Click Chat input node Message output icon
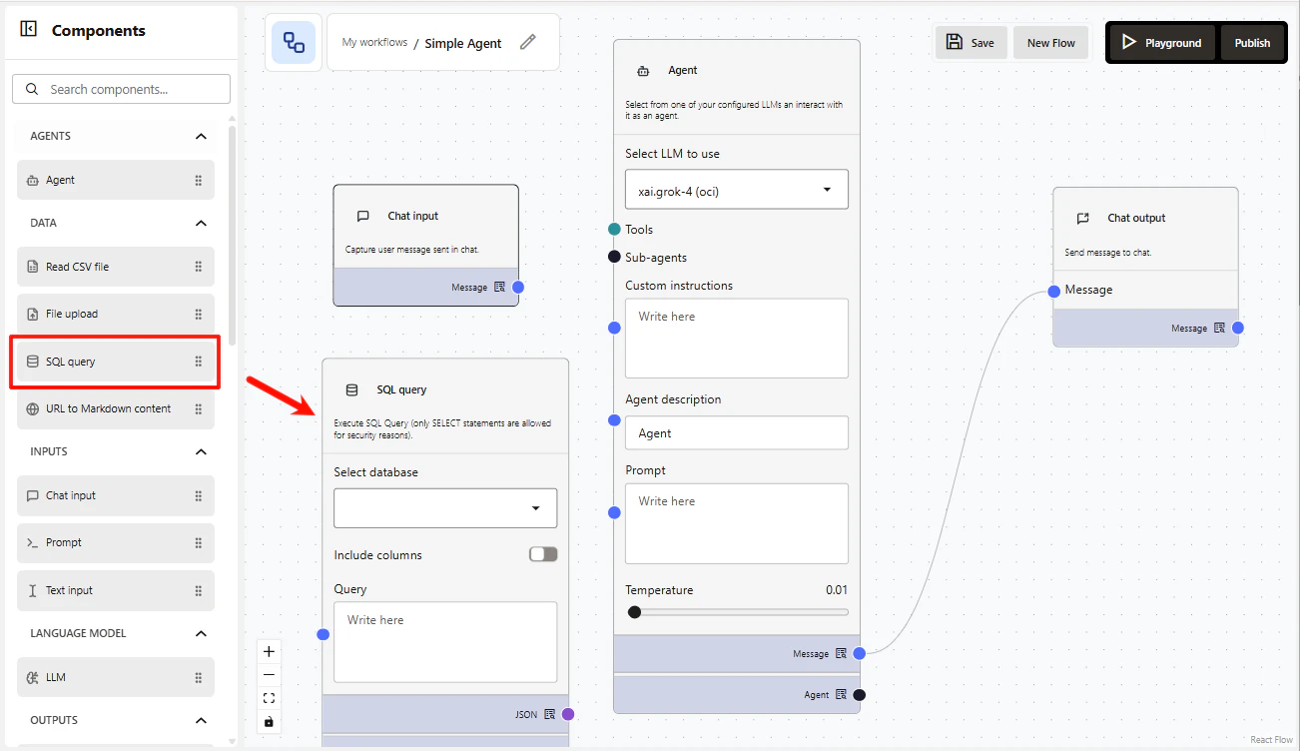 [x=499, y=287]
